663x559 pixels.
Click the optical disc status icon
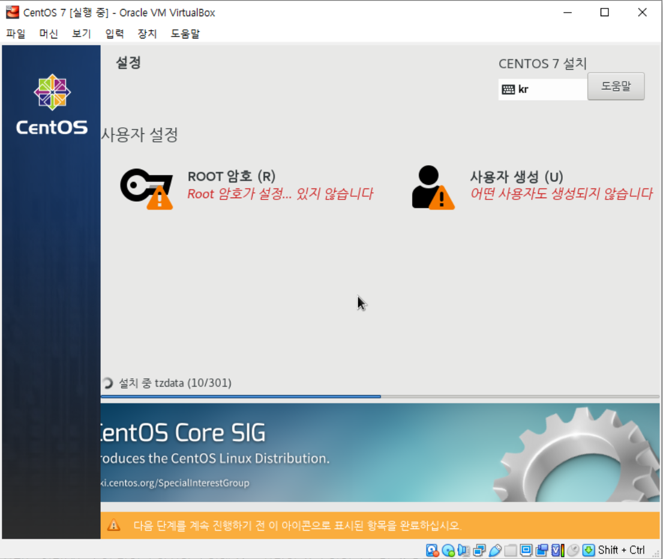[448, 550]
